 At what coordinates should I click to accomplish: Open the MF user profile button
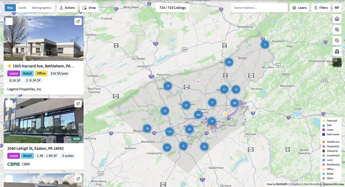337,8
